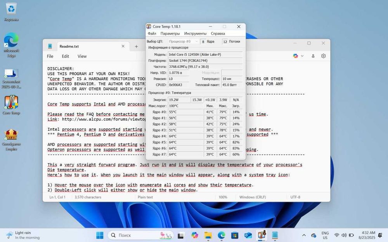Screen dimensions: 388x242
Task: Click 3,570 characters in the status bar
Action: point(88,197)
